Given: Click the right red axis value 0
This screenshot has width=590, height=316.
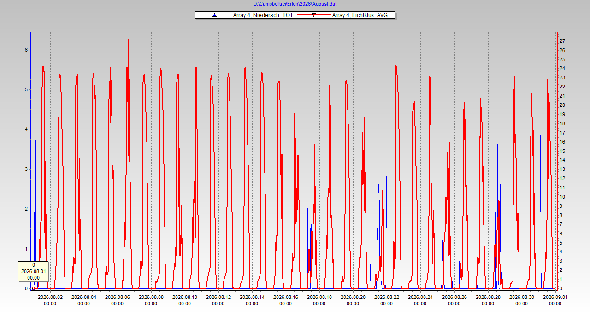Looking at the screenshot, I should point(561,288).
